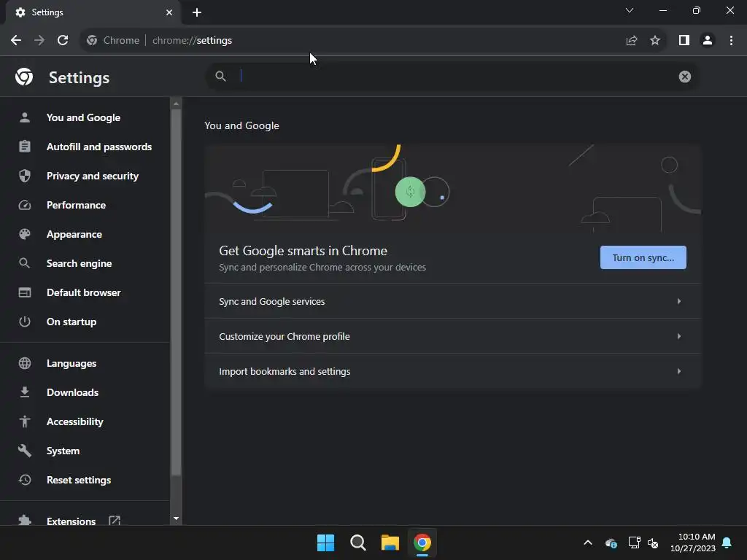Click the sidebar scrollbar thumb
The width and height of the screenshot is (747, 560).
coord(177,292)
